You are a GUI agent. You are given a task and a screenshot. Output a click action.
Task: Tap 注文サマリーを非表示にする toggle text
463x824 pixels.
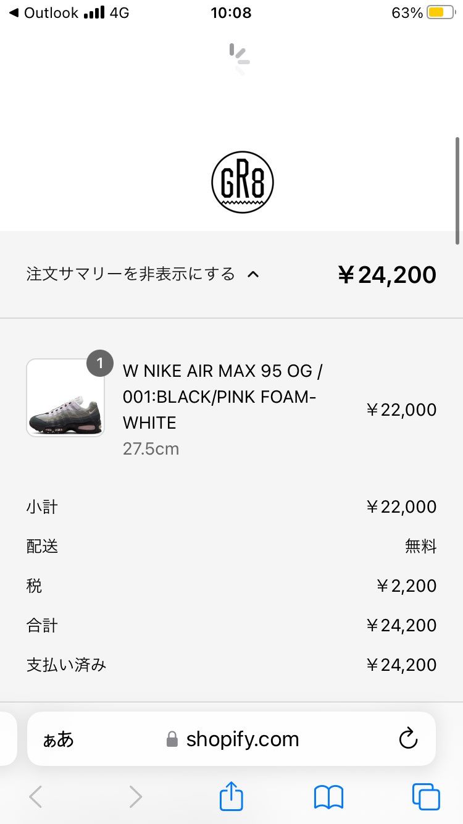131,274
